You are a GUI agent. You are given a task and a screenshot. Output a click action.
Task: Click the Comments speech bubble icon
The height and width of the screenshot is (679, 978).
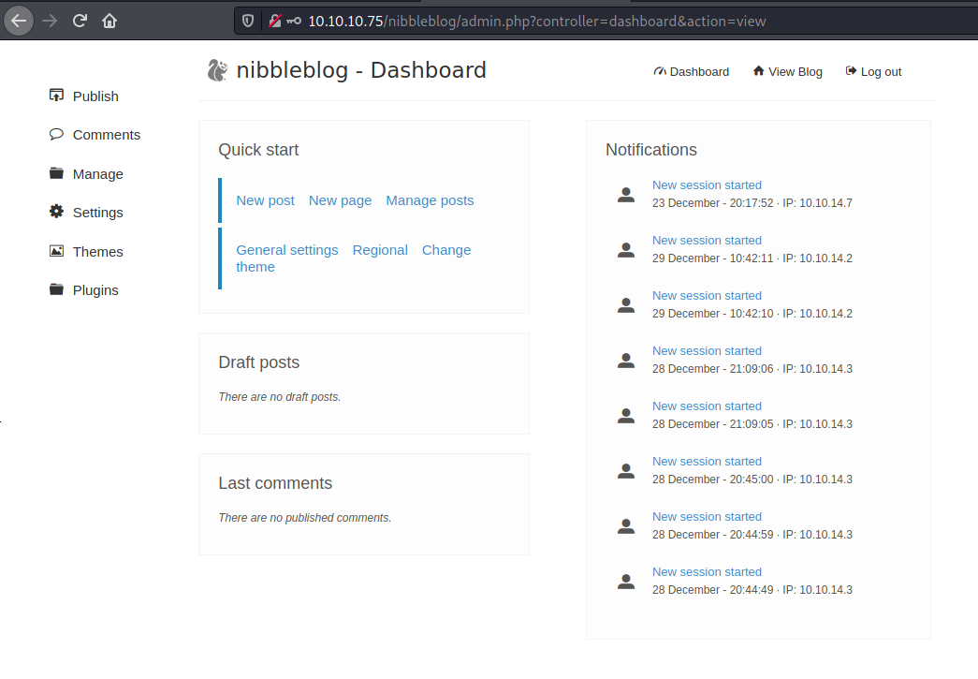click(56, 134)
